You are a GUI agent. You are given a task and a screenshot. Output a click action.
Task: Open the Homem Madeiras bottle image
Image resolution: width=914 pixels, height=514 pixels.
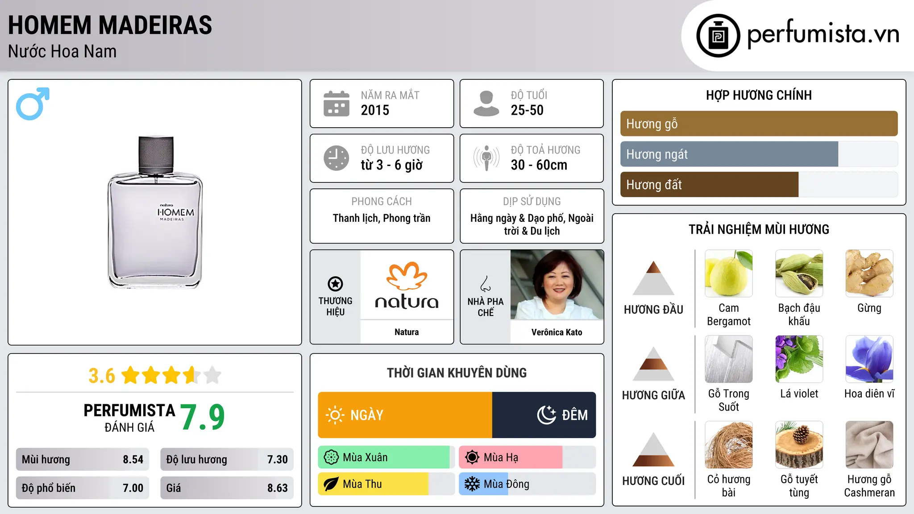pyautogui.click(x=155, y=212)
